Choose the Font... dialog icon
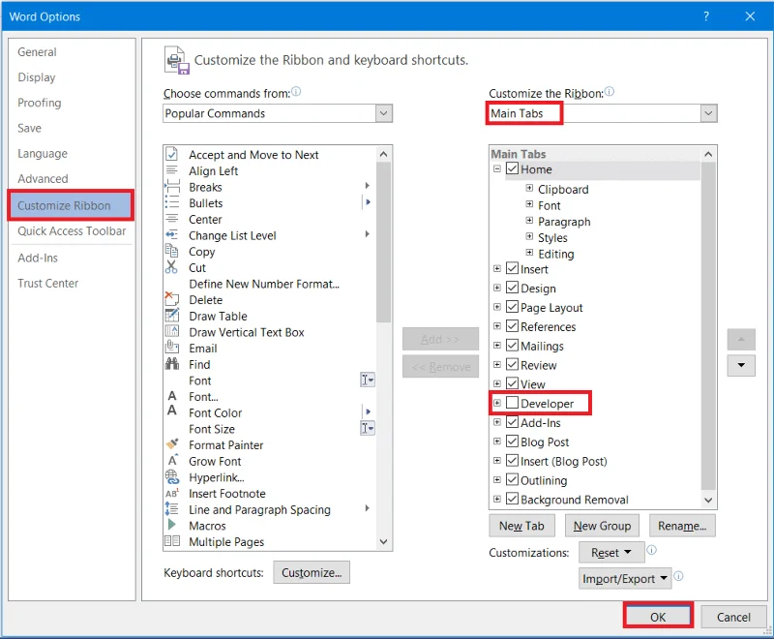Screen dimensions: 774x639 pos(172,396)
